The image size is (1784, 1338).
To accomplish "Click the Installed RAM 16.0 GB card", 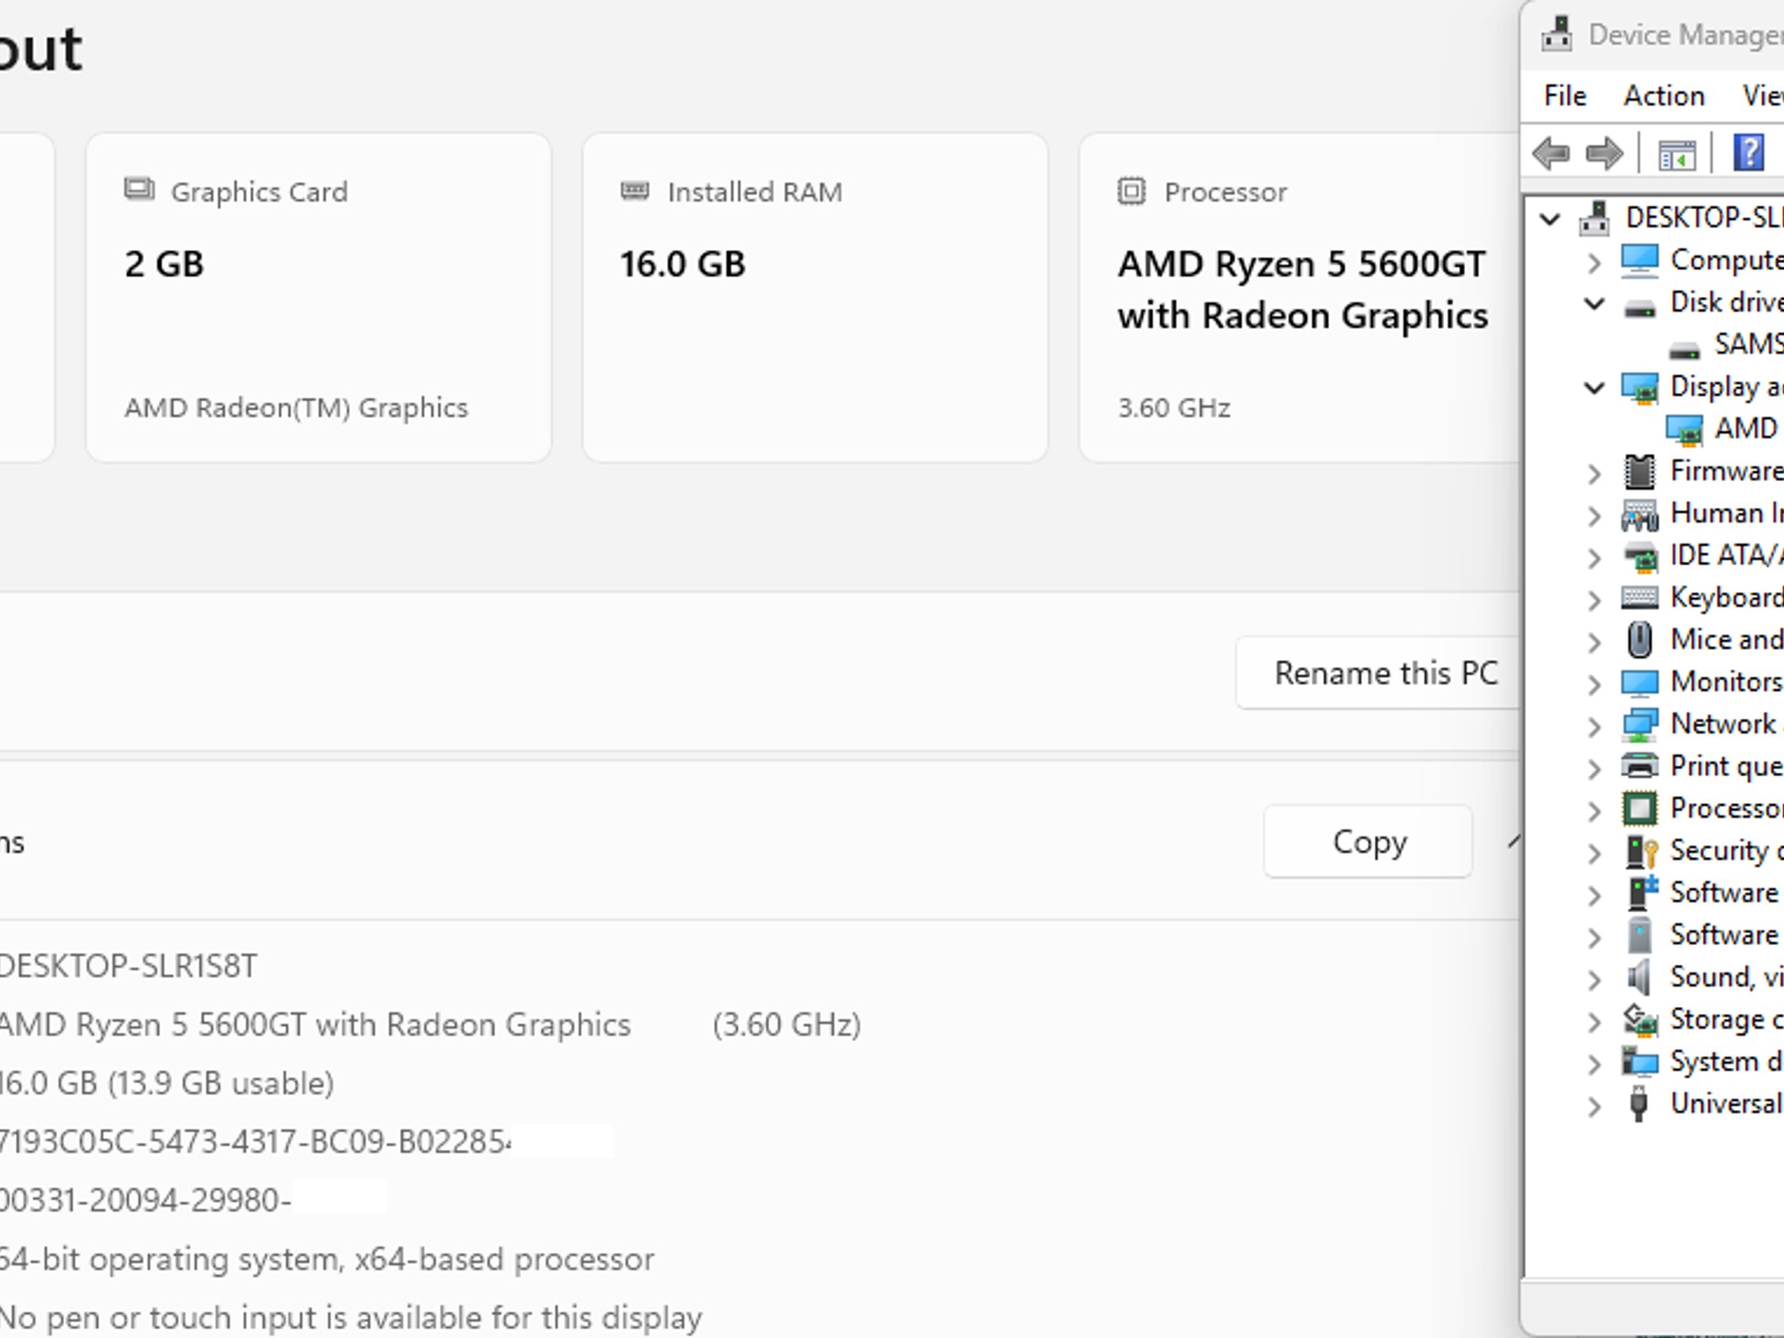I will pyautogui.click(x=815, y=297).
